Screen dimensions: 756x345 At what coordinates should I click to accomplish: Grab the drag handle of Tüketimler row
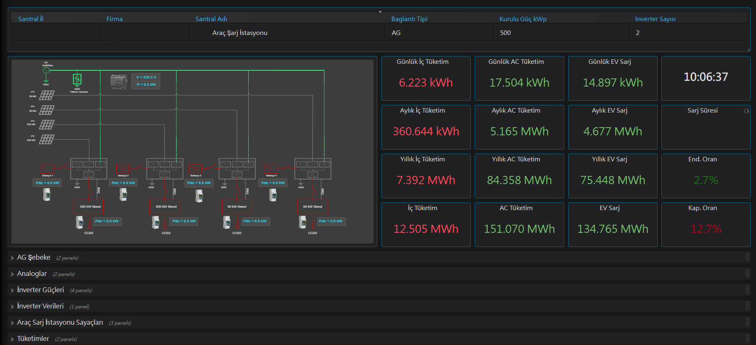pos(747,338)
